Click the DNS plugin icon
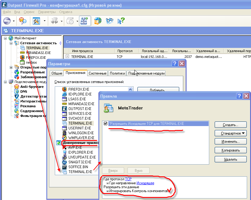Screen dimensions: 251x200 click(x=17, y=91)
